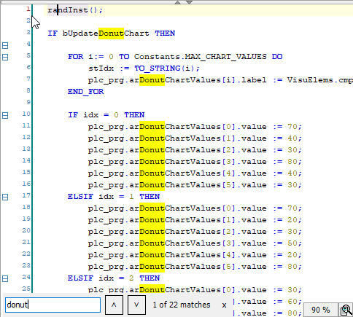Click value 20 on line 22
The width and height of the screenshot is (353, 317).
292,255
